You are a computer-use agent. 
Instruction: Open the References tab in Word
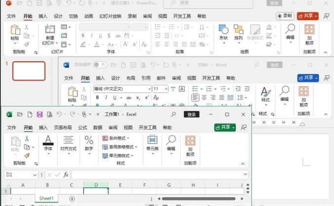click(x=146, y=78)
